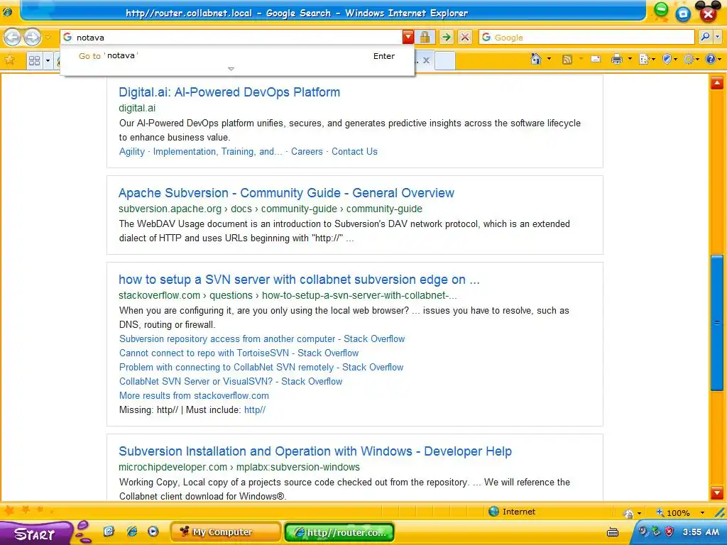Click the red Stop loading button
The image size is (727, 545).
point(465,37)
